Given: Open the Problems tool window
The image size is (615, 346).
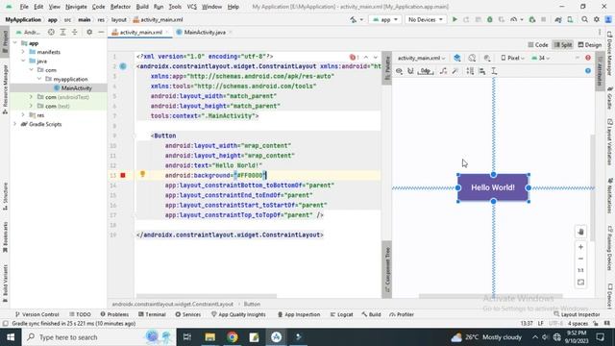Looking at the screenshot, I should tap(114, 314).
